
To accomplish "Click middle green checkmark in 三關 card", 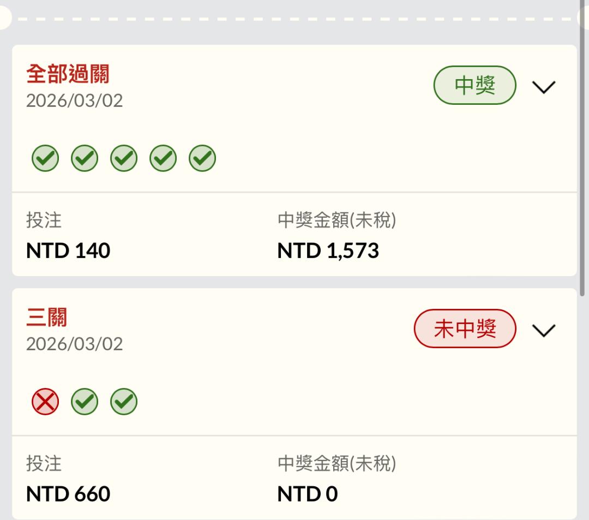I will click(85, 402).
